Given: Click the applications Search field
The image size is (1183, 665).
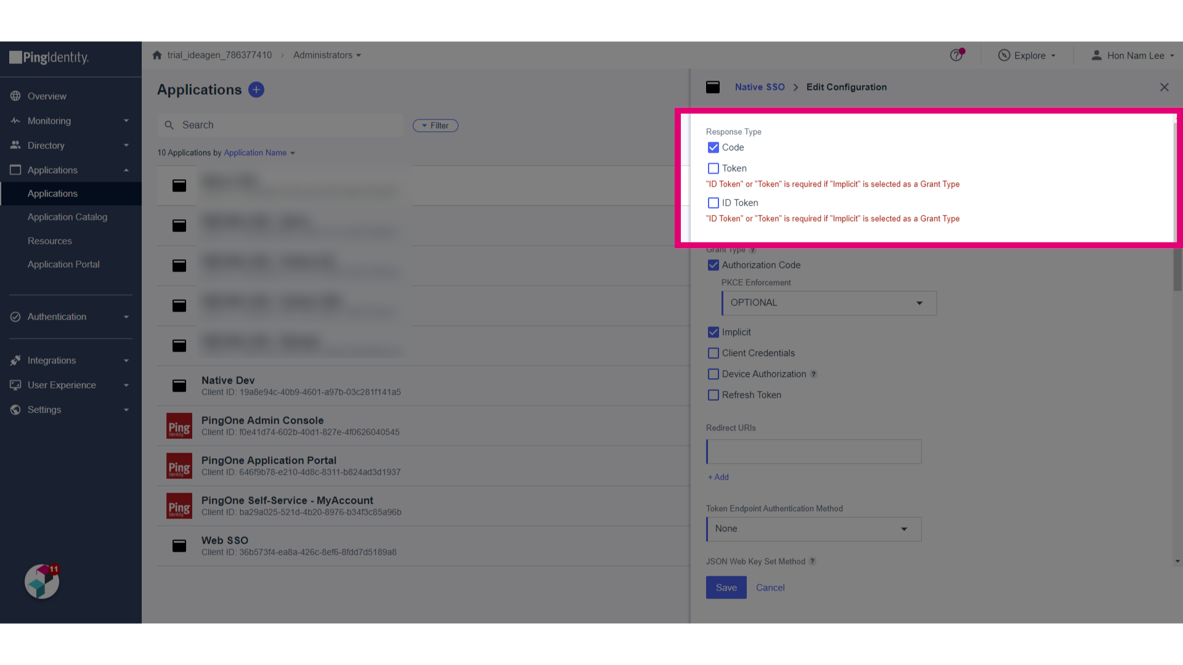Looking at the screenshot, I should tap(280, 125).
